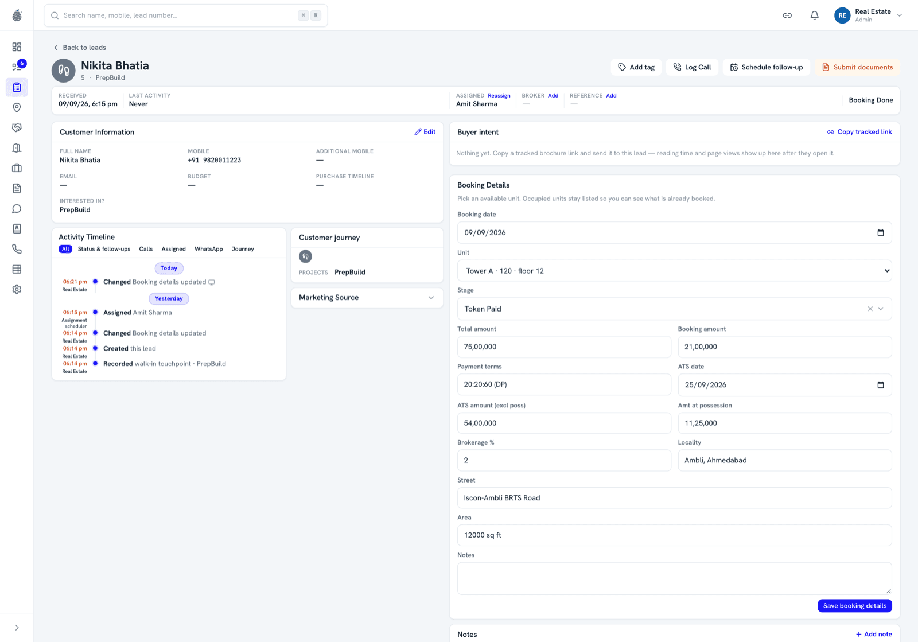Open the buildings sidebar icon
The image size is (918, 642).
tap(17, 148)
